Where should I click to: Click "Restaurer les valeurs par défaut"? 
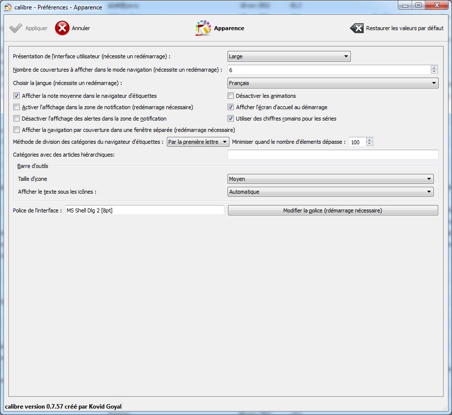click(405, 28)
